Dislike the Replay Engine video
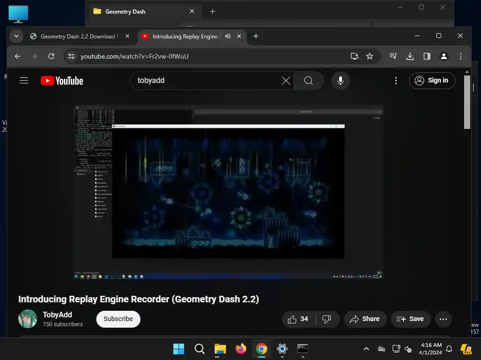481x360 pixels. (327, 319)
